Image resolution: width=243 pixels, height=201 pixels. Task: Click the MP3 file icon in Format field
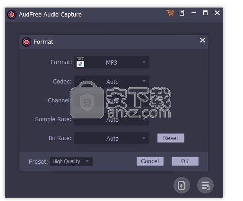(80, 62)
